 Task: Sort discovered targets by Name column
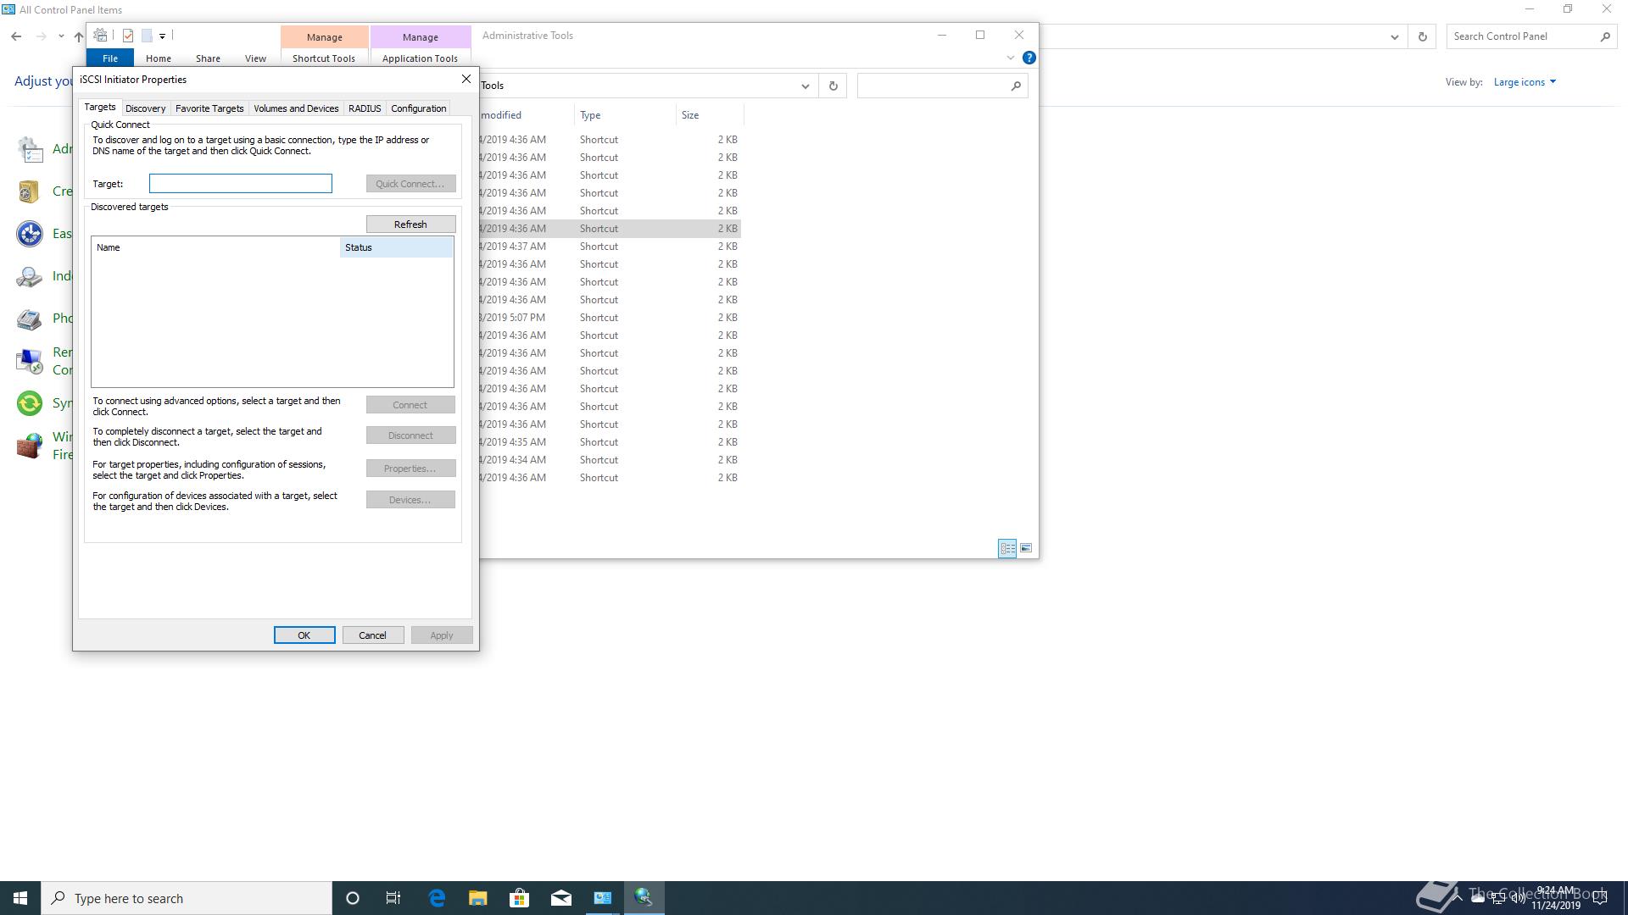click(215, 247)
